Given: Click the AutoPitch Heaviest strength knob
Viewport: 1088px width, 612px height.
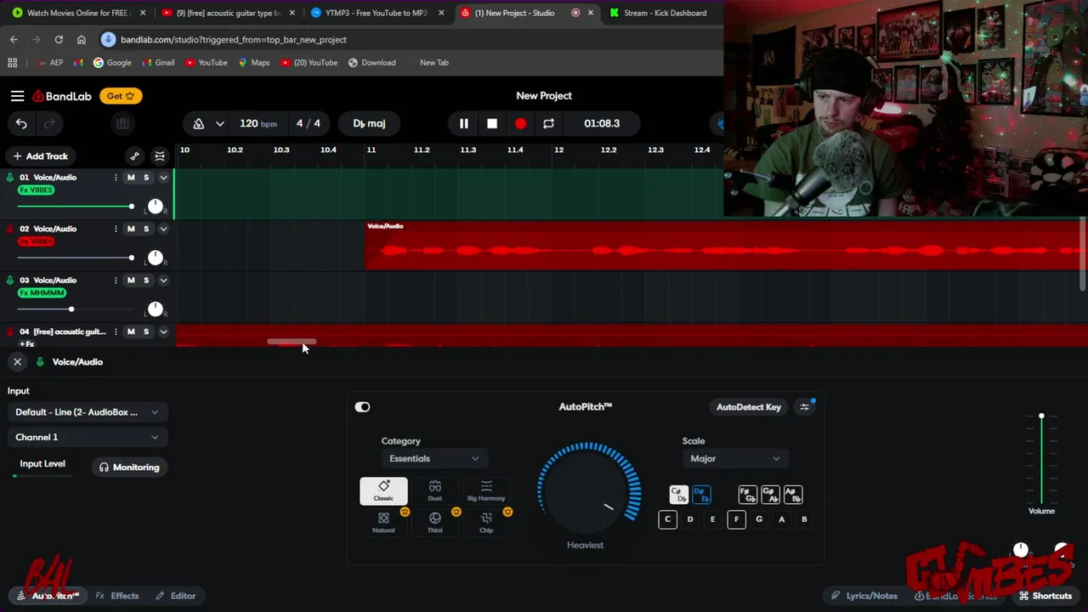Looking at the screenshot, I should [x=588, y=488].
